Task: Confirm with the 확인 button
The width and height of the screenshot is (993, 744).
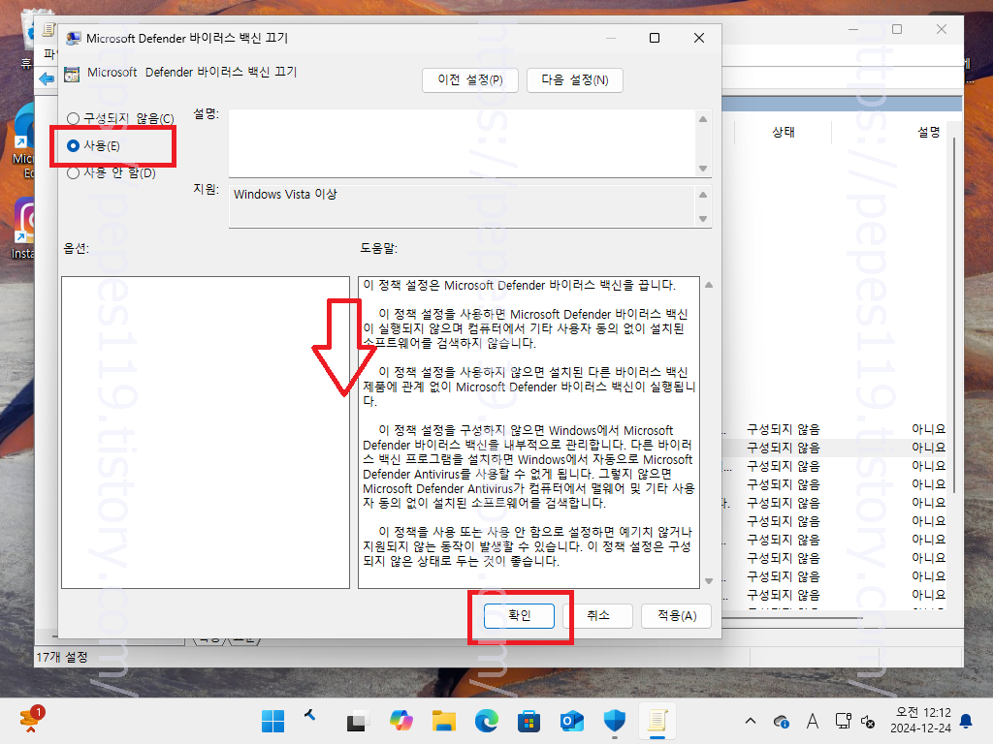Action: click(x=520, y=615)
